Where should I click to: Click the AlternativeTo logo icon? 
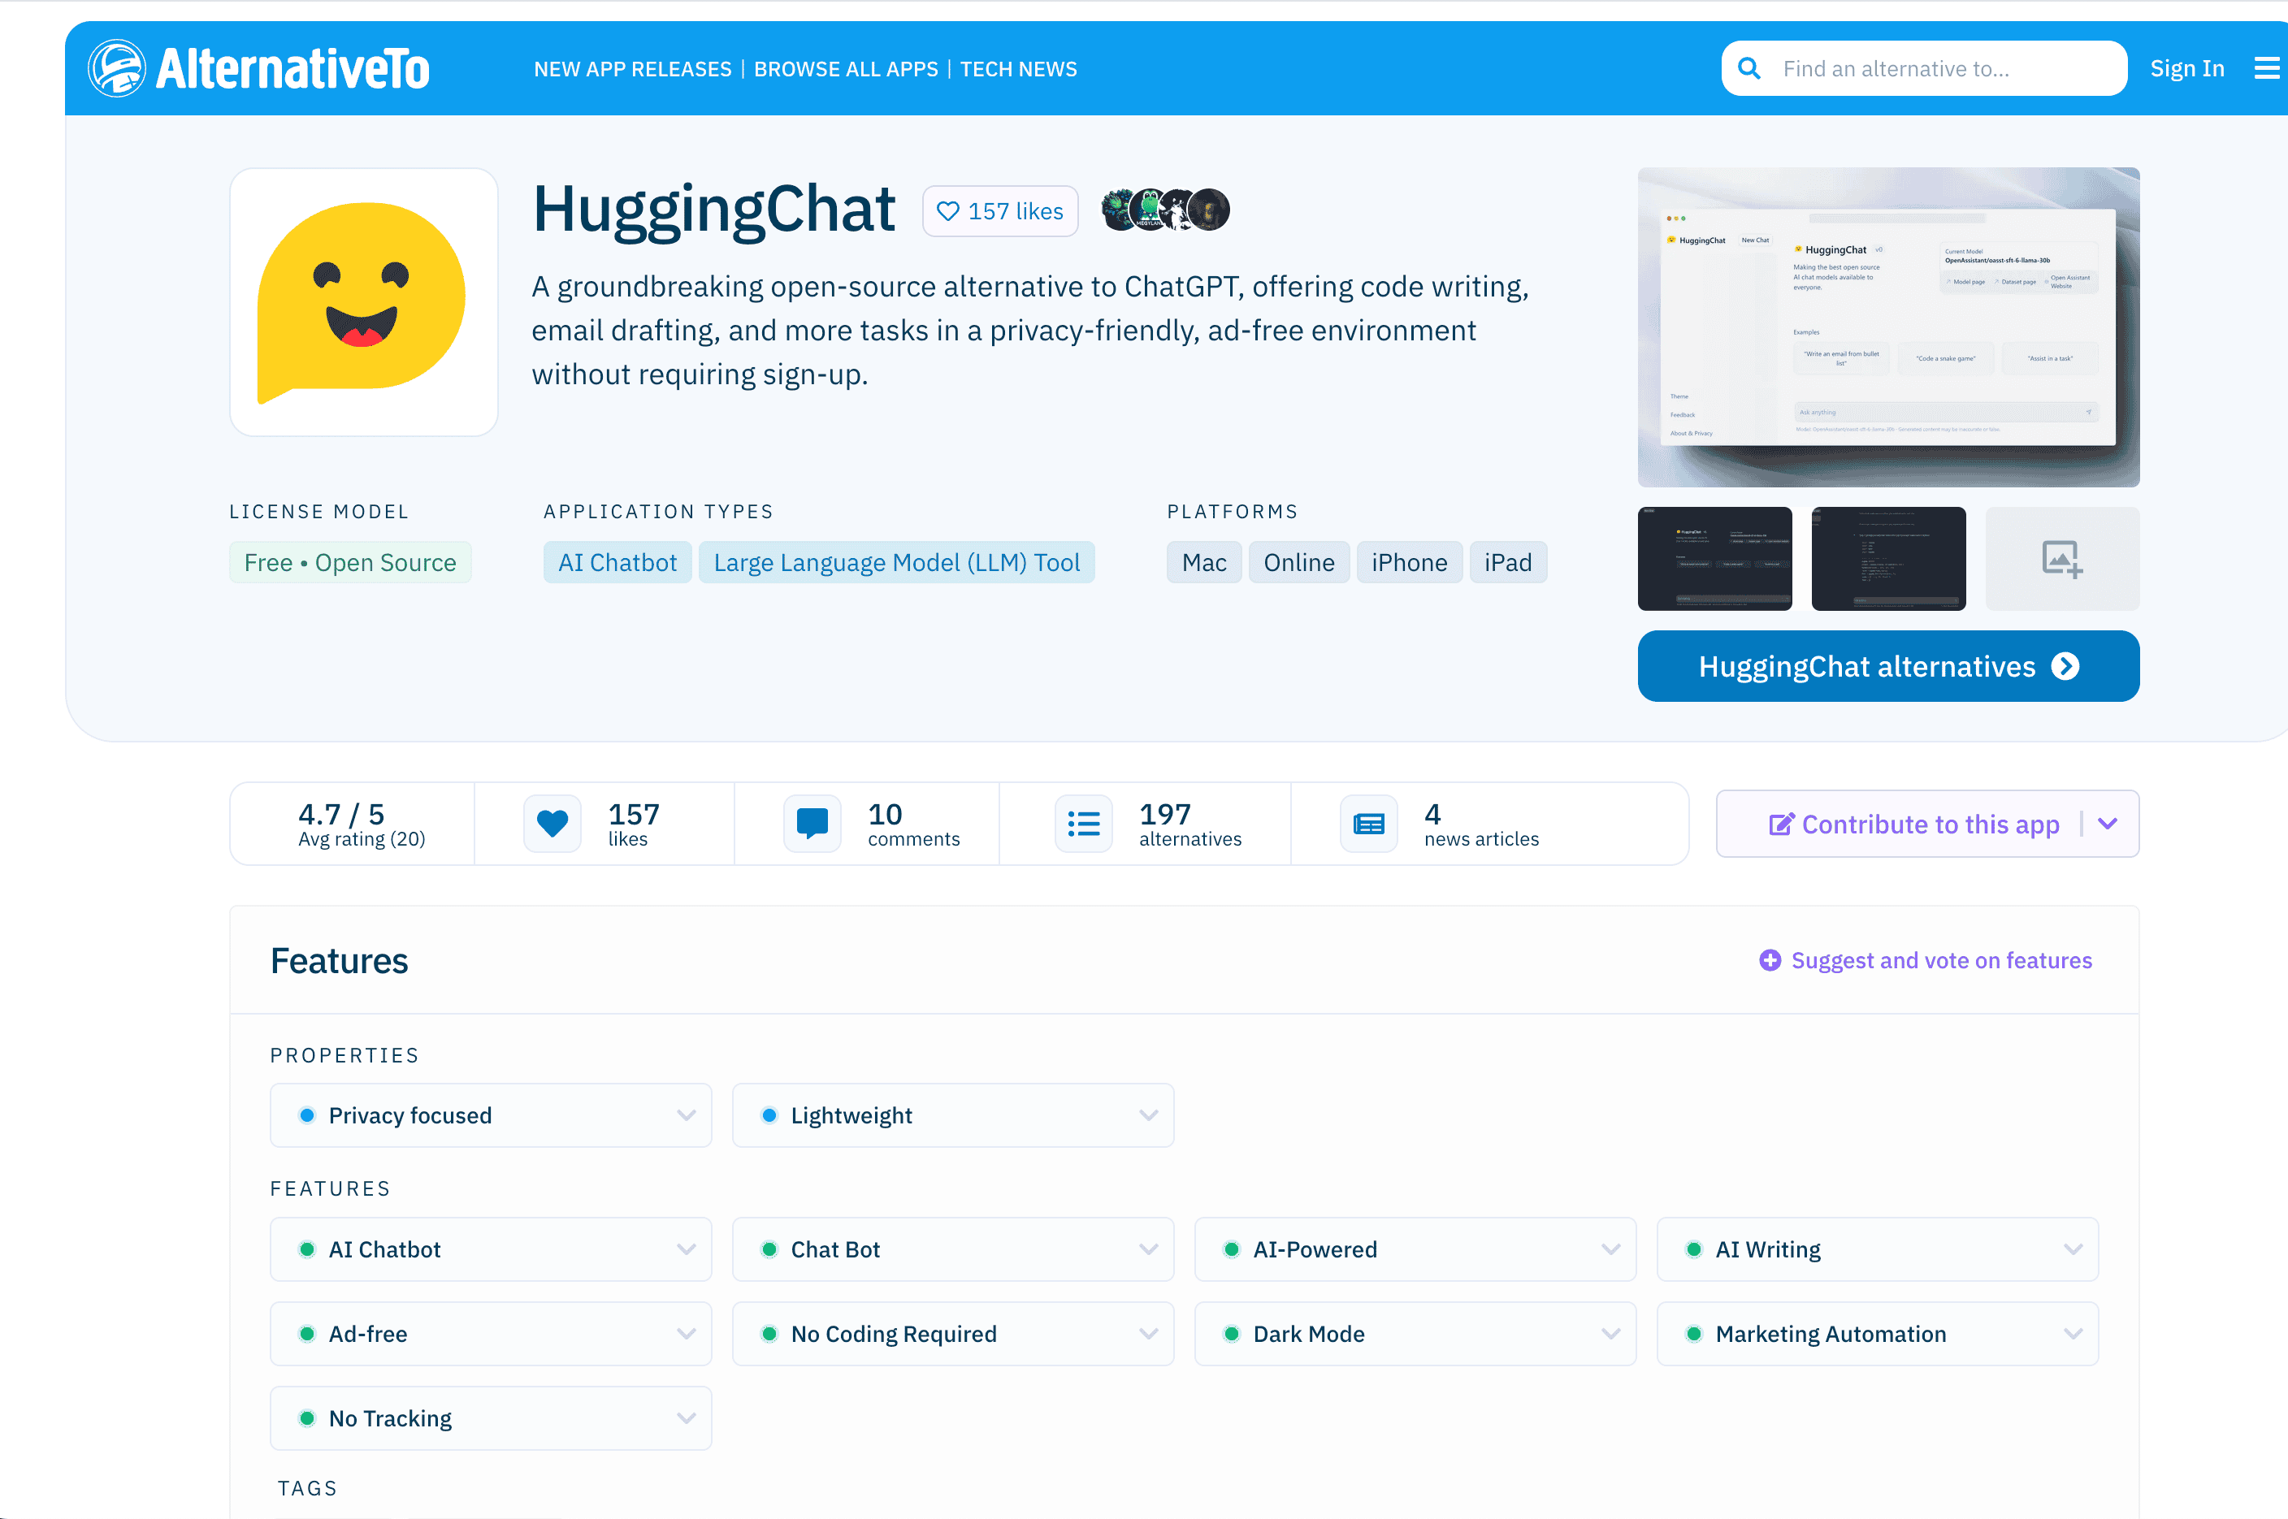point(117,69)
